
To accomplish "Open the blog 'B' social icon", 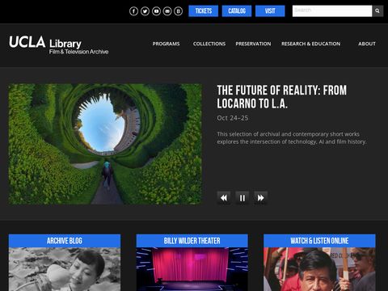I will pos(178,11).
